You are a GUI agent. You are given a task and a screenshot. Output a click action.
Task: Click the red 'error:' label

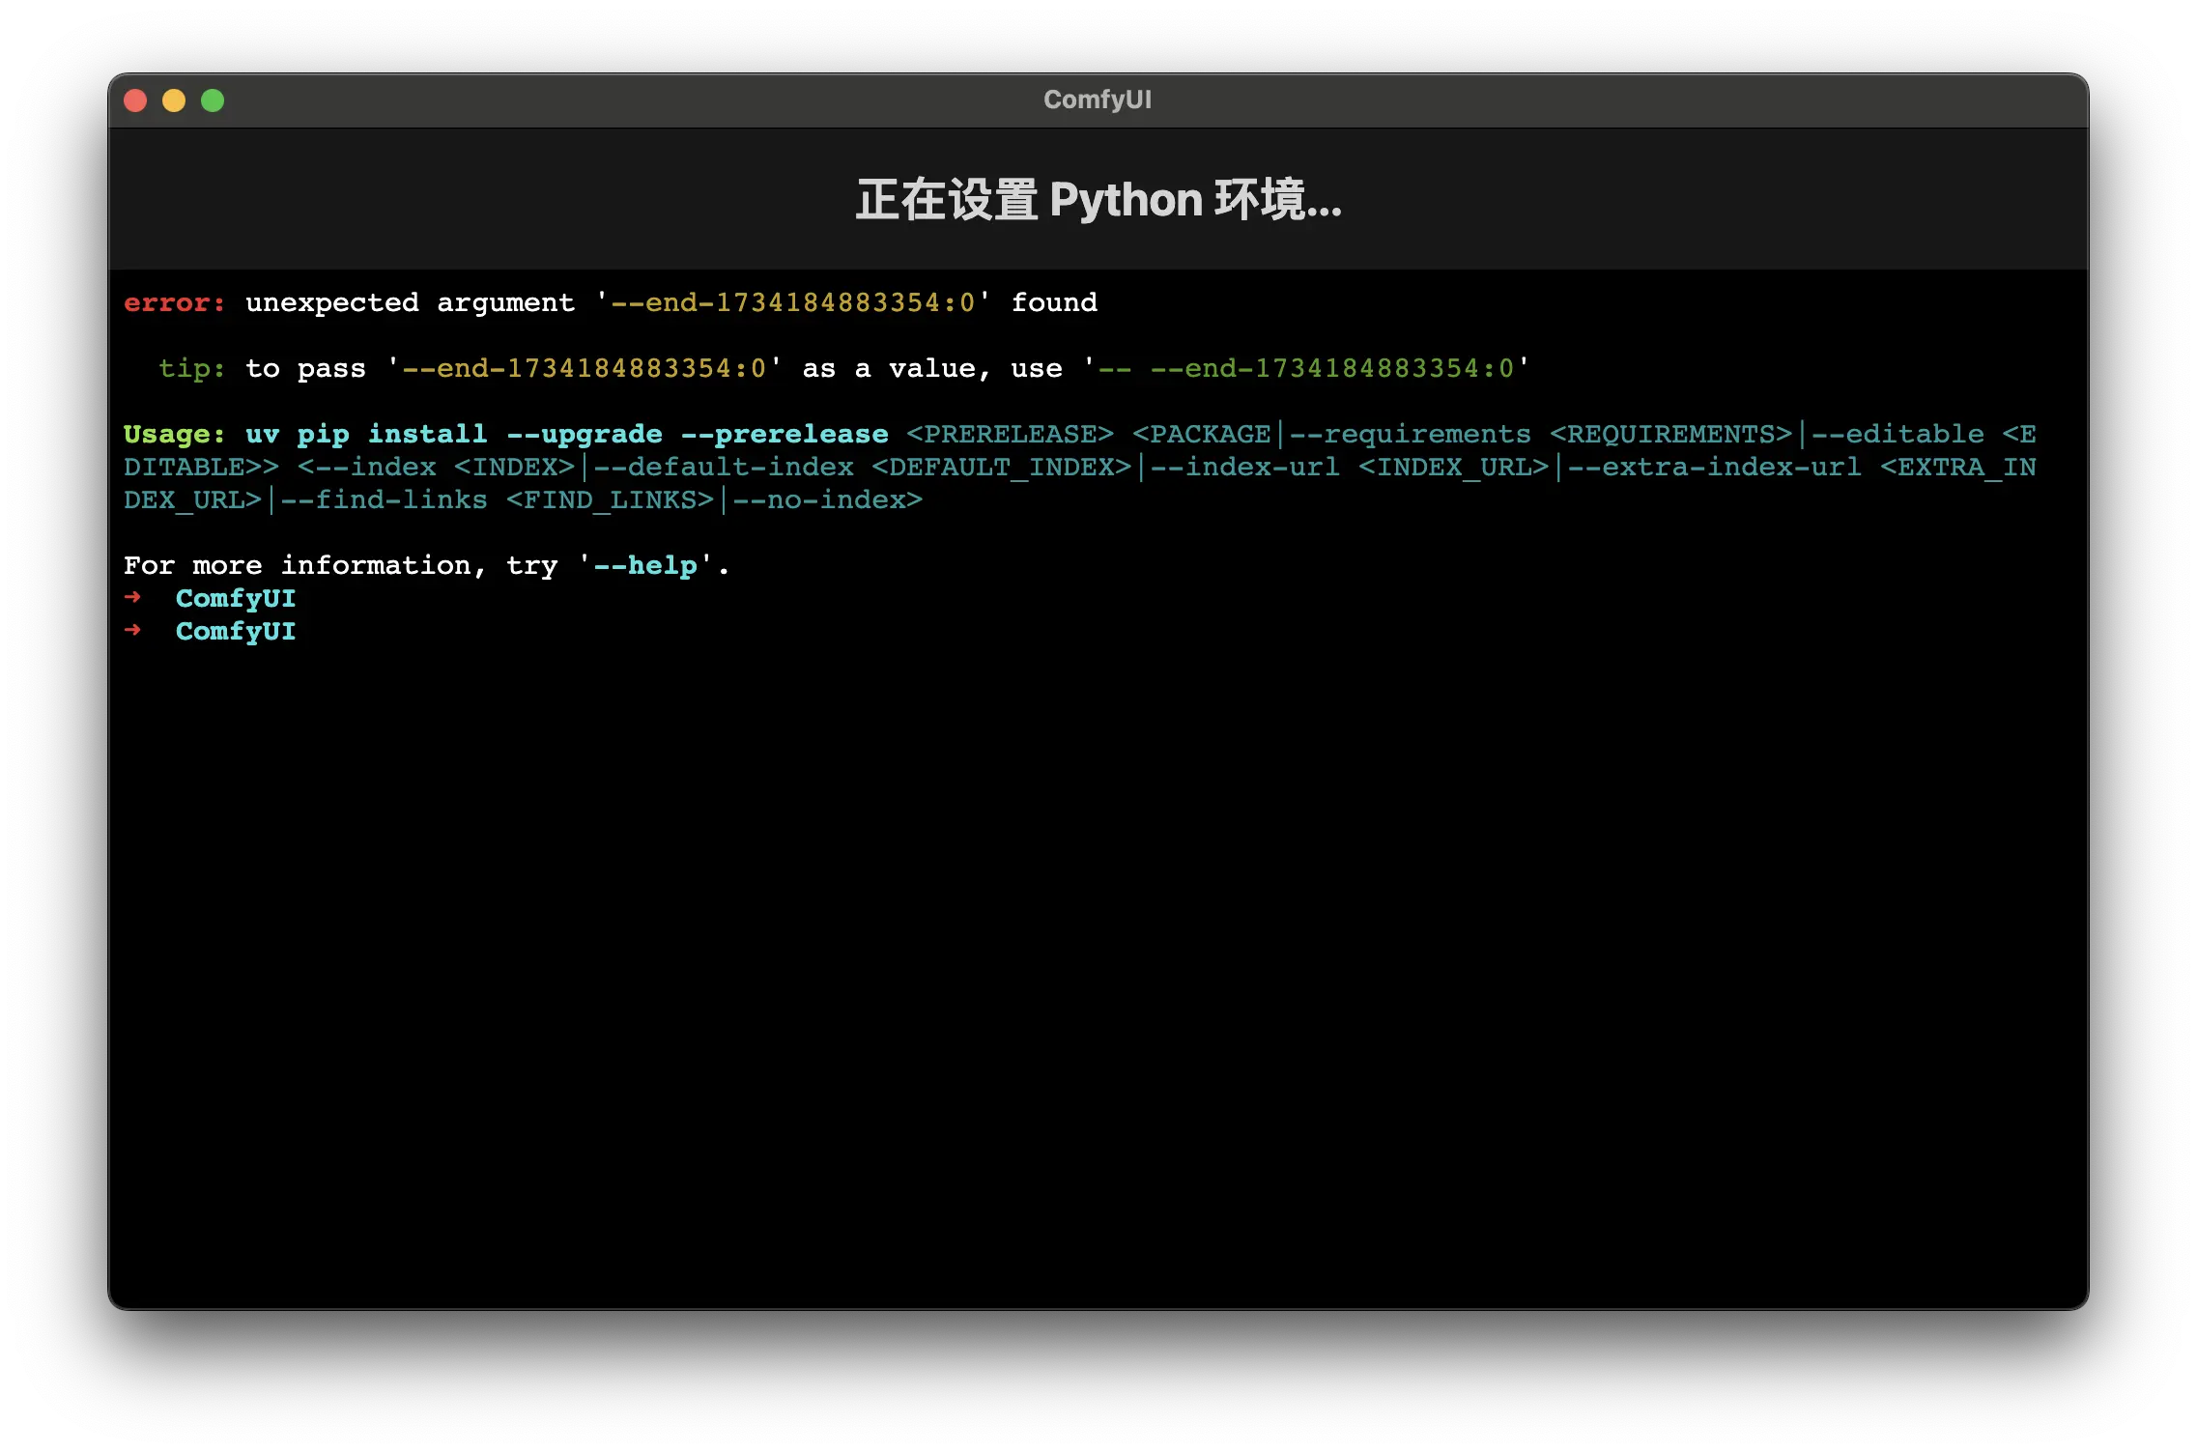pos(174,303)
